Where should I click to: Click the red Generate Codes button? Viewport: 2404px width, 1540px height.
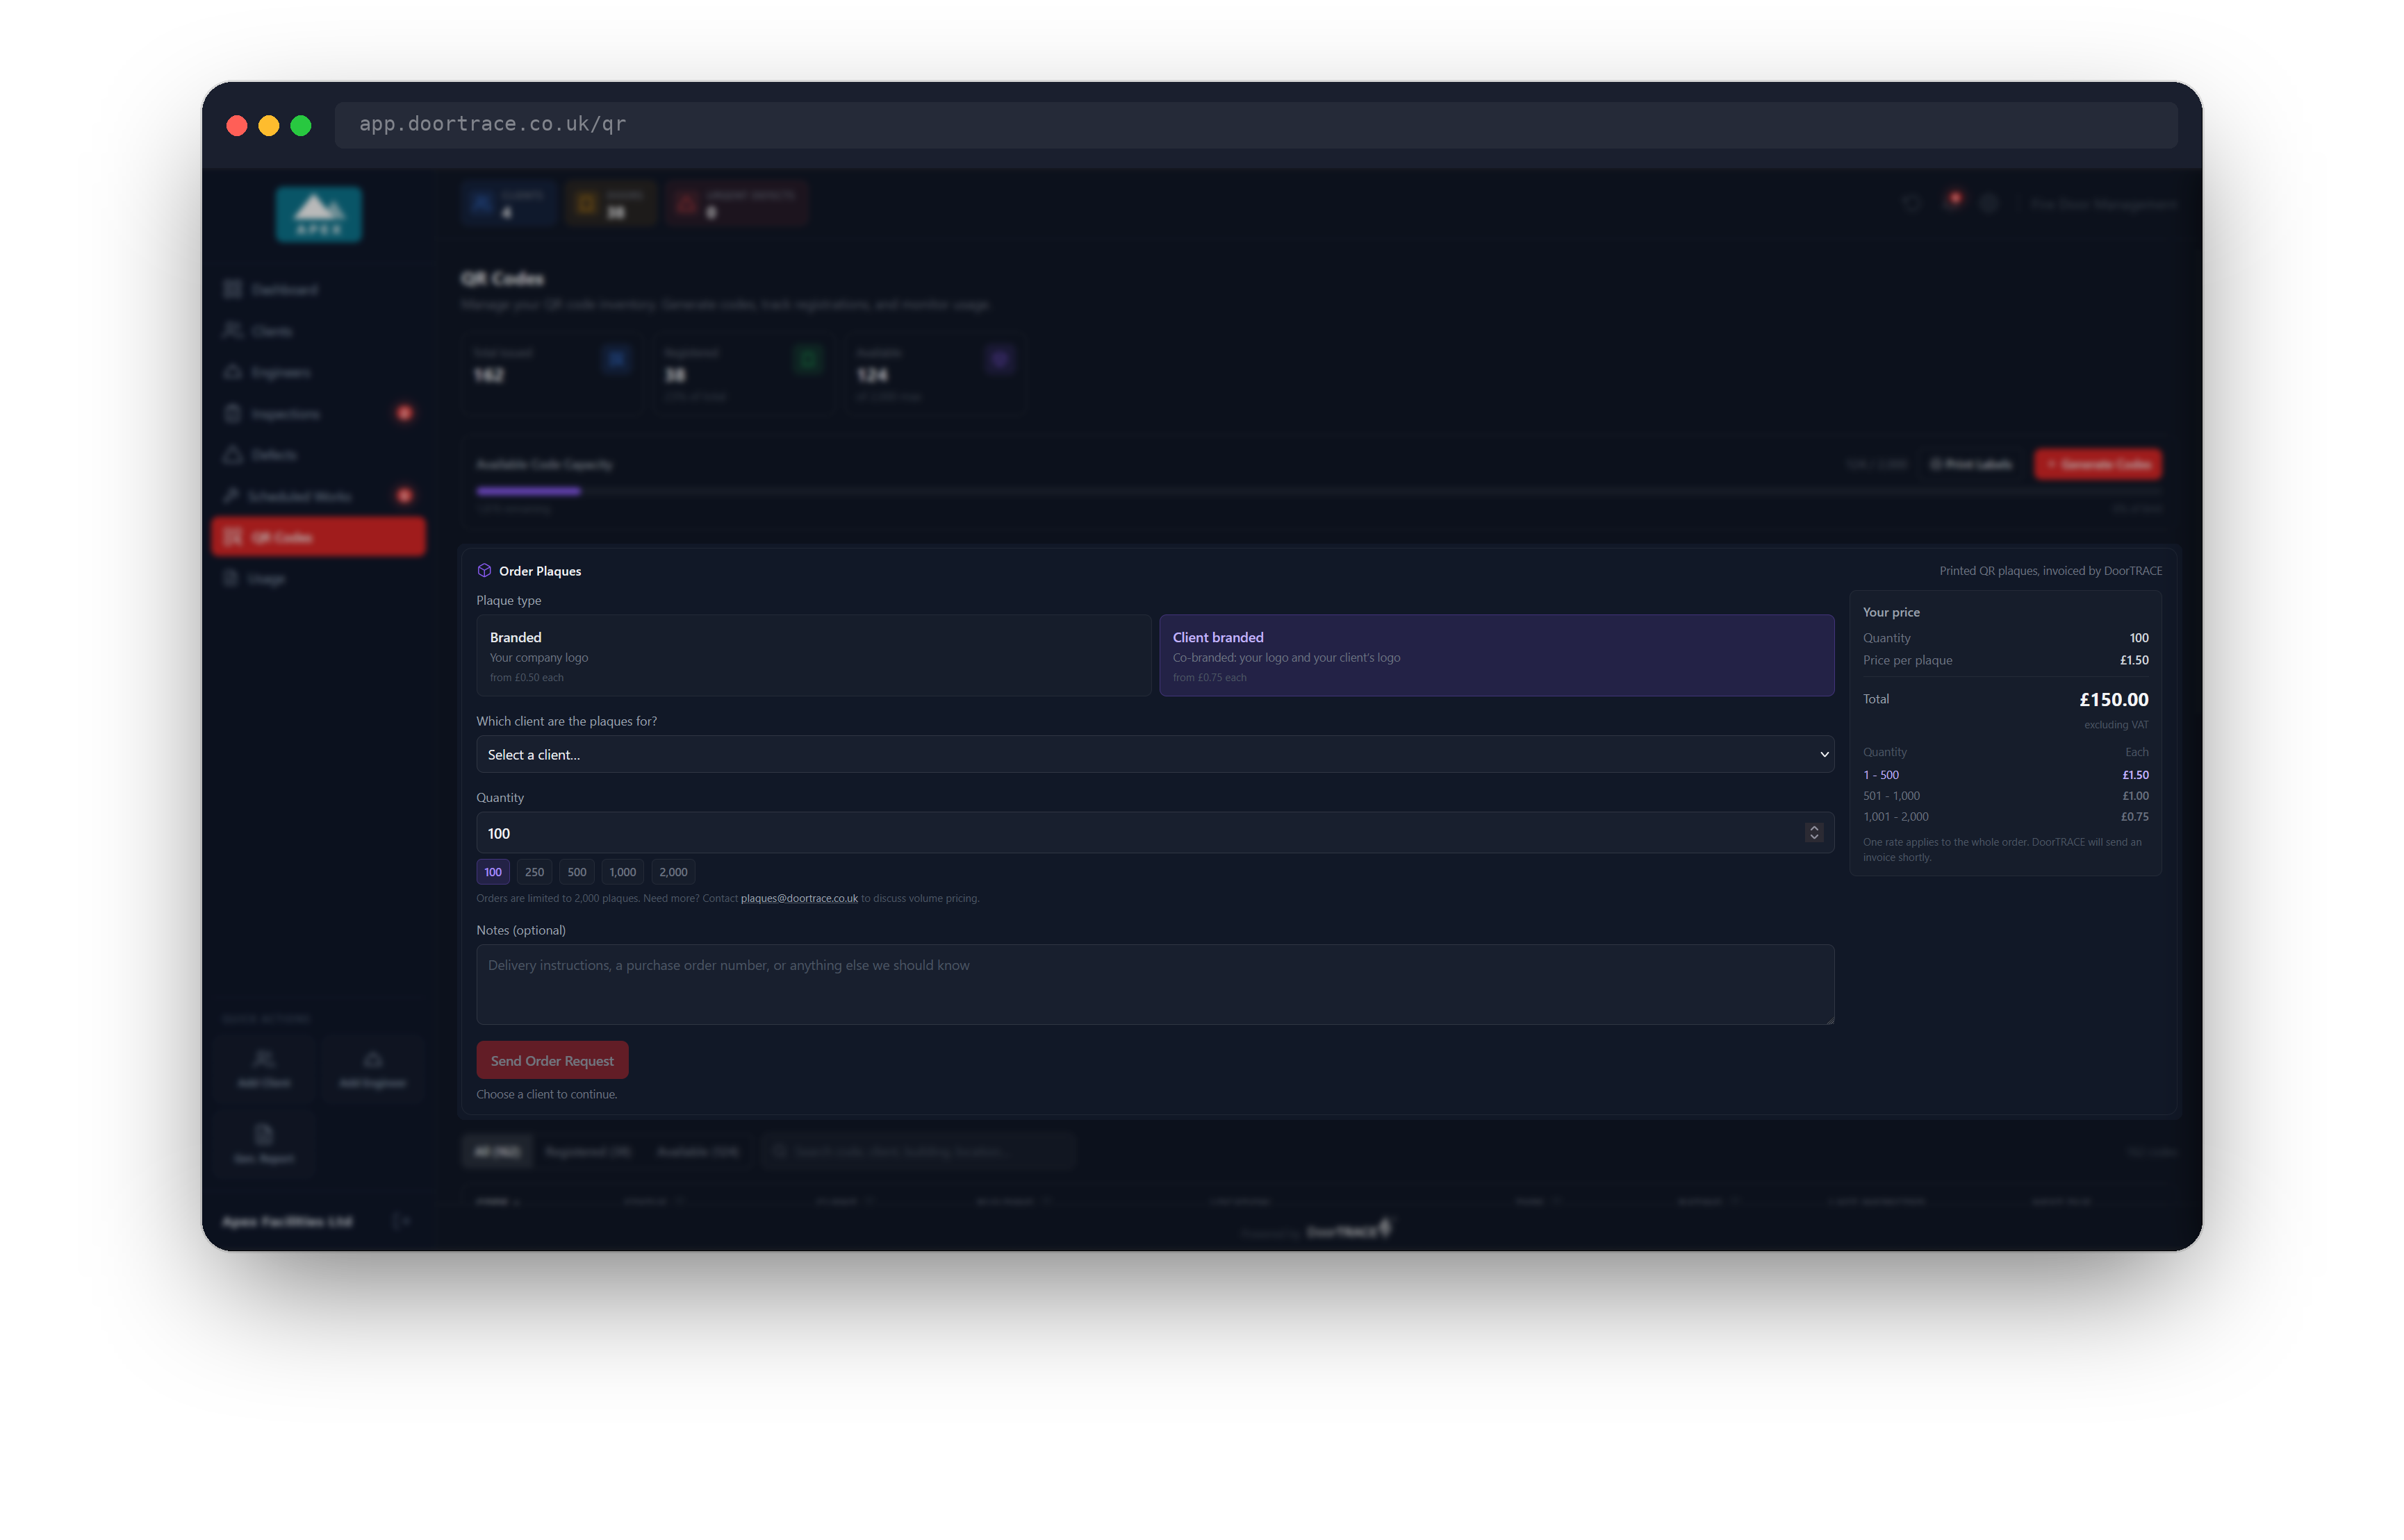pyautogui.click(x=2098, y=464)
